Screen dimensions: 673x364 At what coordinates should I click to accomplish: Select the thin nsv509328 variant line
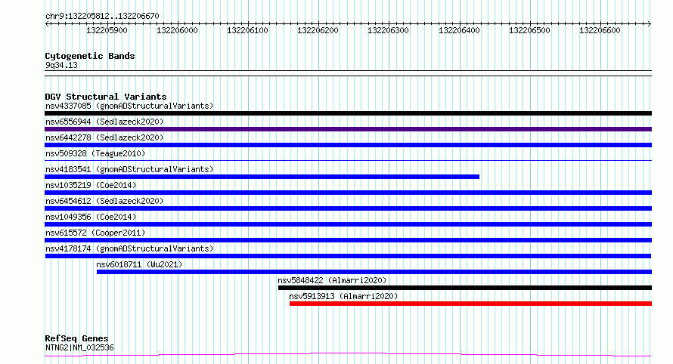tap(348, 160)
